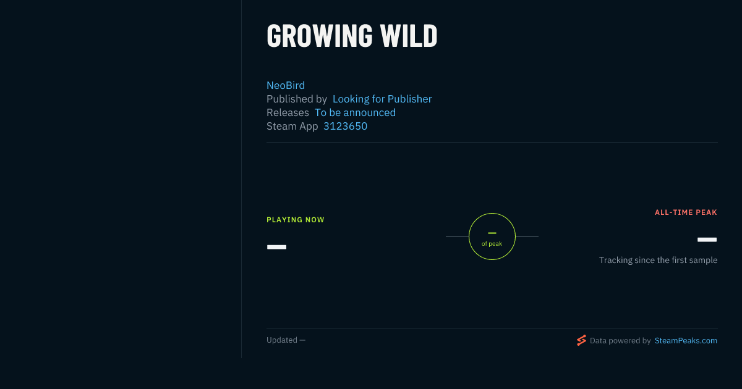Click the To be announced release link
This screenshot has width=742, height=389.
pos(355,112)
